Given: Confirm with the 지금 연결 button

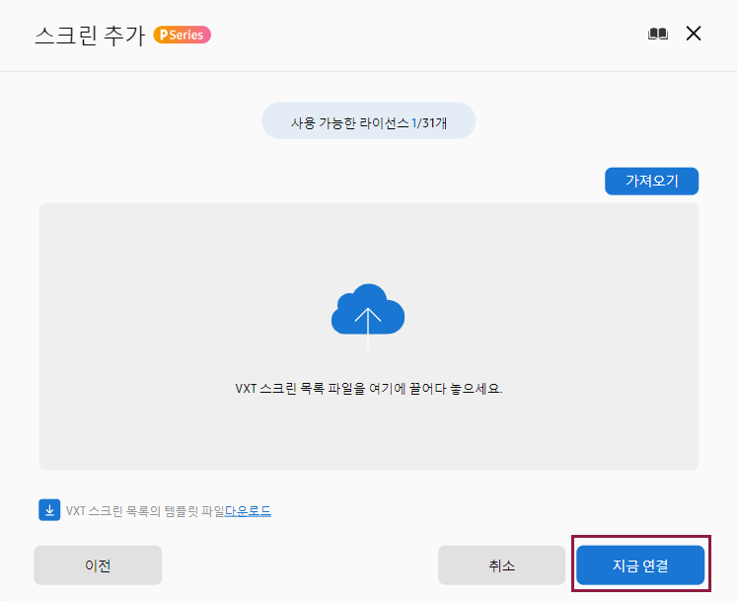Looking at the screenshot, I should tap(640, 564).
